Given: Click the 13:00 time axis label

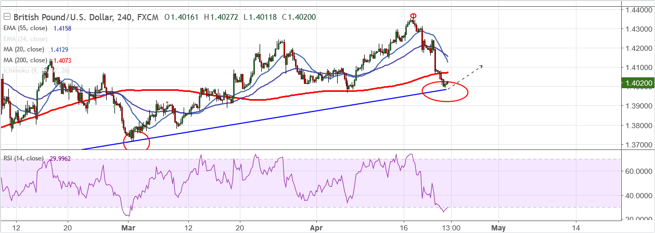Looking at the screenshot, I should pyautogui.click(x=451, y=227).
